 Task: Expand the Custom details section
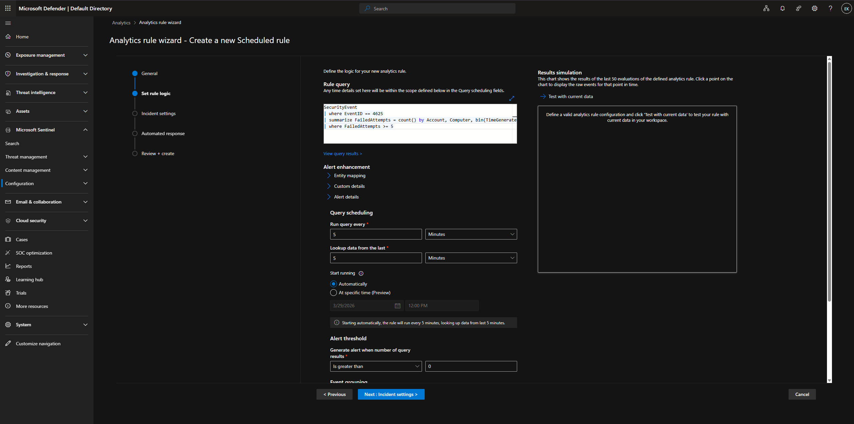pyautogui.click(x=349, y=186)
